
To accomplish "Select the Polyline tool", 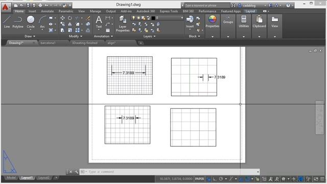I will click(x=18, y=22).
